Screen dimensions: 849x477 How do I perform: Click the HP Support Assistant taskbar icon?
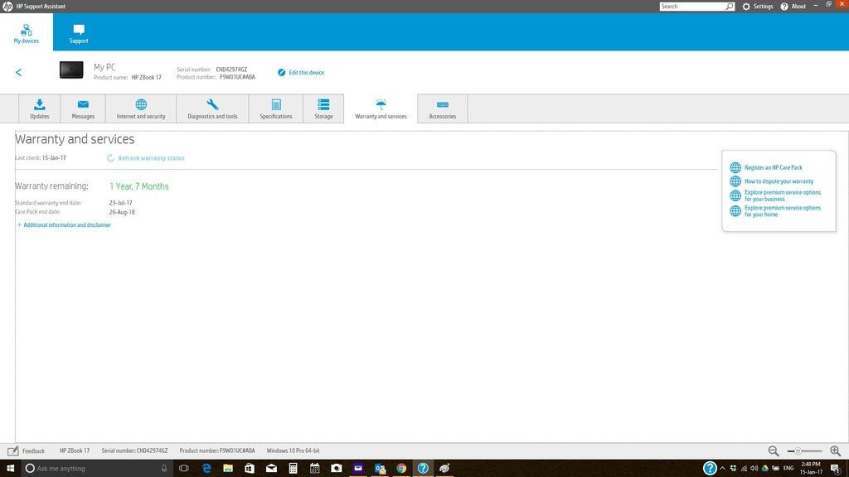pos(423,469)
